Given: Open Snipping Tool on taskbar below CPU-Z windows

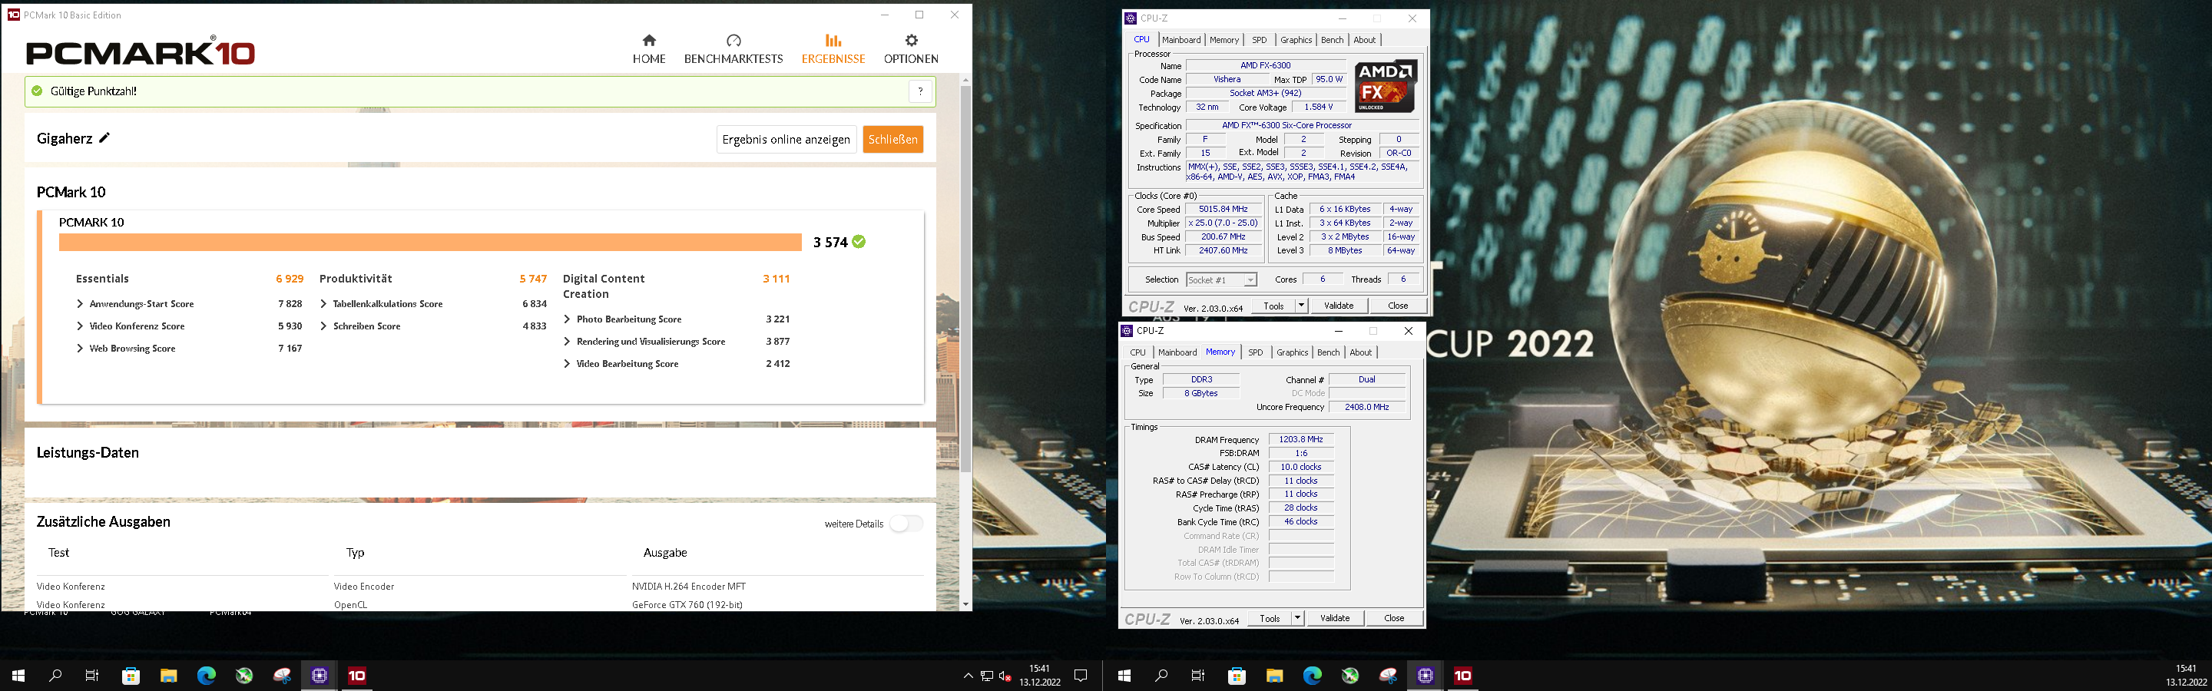Looking at the screenshot, I should tap(1388, 676).
